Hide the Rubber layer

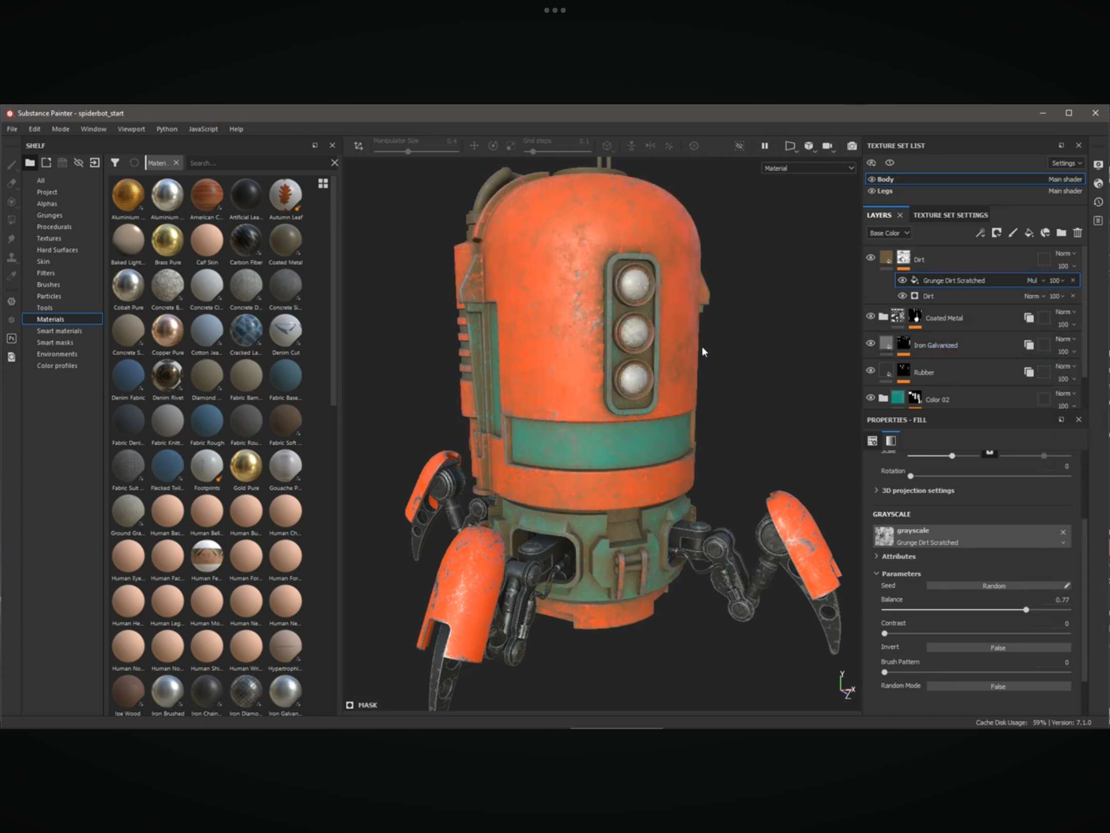(870, 370)
